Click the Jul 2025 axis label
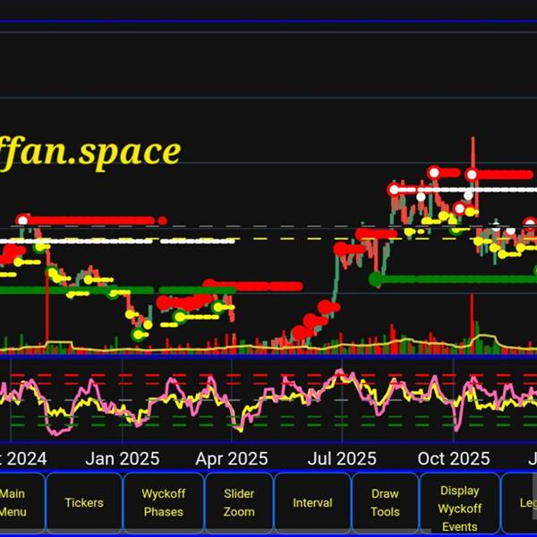The width and height of the screenshot is (537, 537). [x=342, y=458]
